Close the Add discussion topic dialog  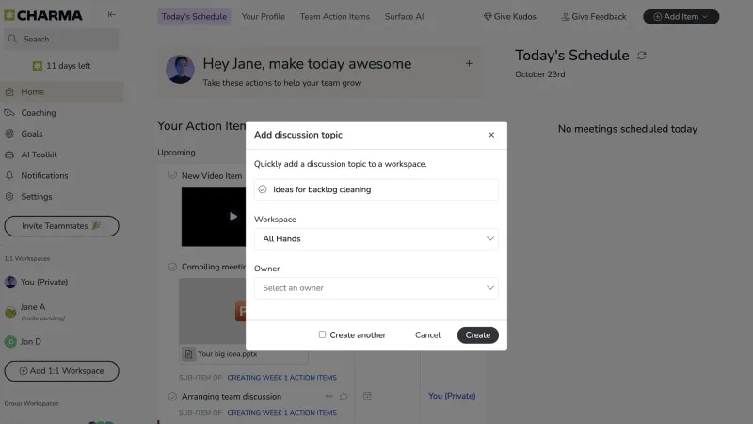tap(491, 135)
